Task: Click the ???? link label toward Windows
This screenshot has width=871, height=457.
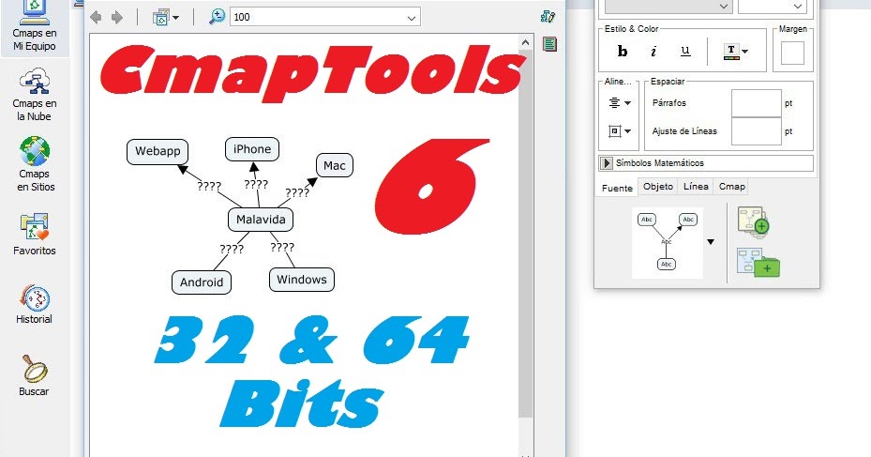Action: pyautogui.click(x=282, y=248)
